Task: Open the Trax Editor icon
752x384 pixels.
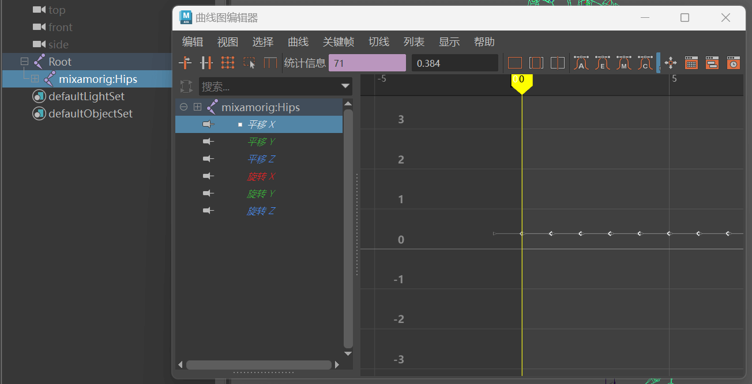Action: pos(712,63)
